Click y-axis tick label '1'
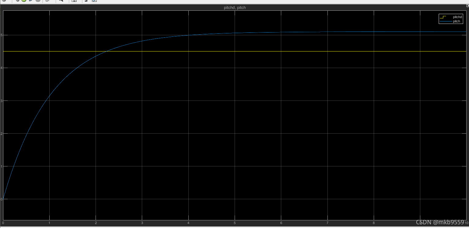 pyautogui.click(x=1, y=166)
